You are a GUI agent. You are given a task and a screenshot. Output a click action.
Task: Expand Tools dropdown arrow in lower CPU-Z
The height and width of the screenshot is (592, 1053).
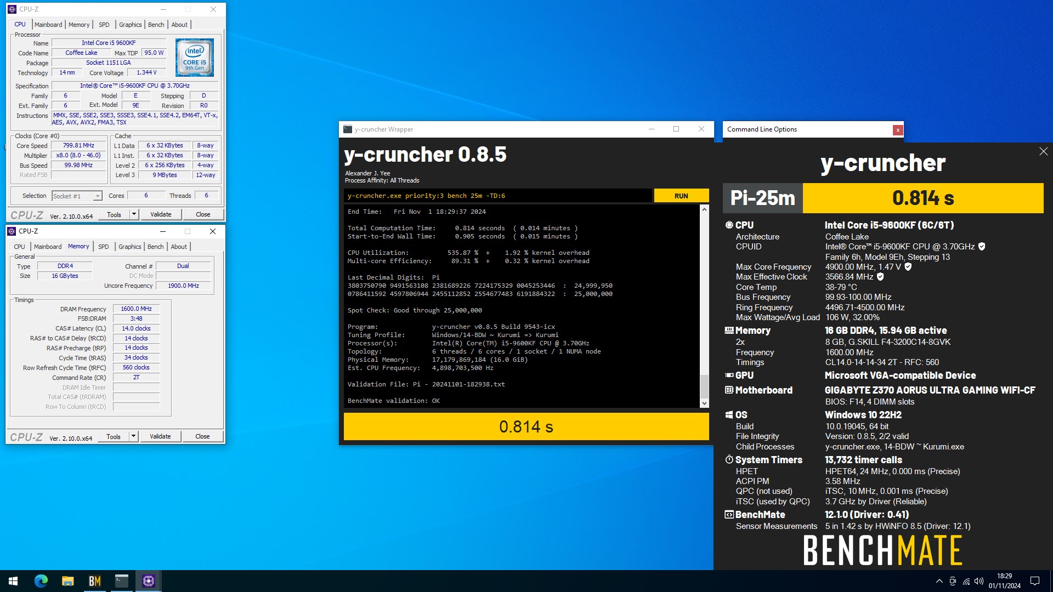click(x=133, y=436)
